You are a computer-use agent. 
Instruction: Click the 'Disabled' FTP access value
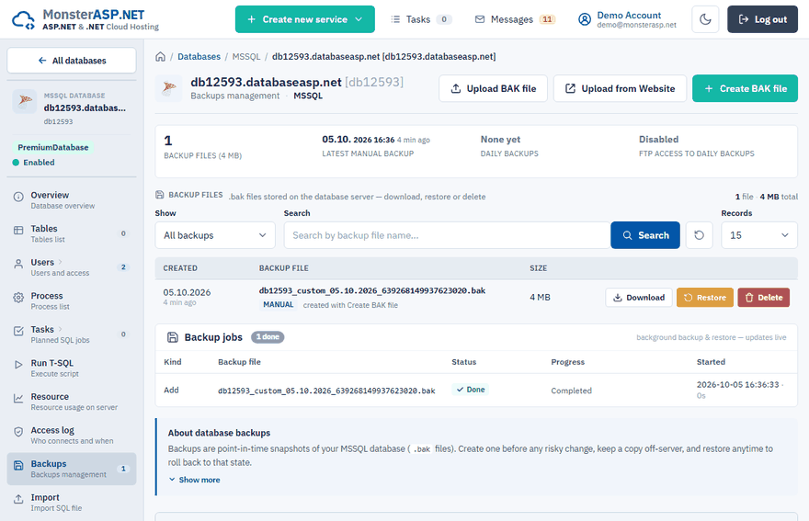click(x=658, y=140)
